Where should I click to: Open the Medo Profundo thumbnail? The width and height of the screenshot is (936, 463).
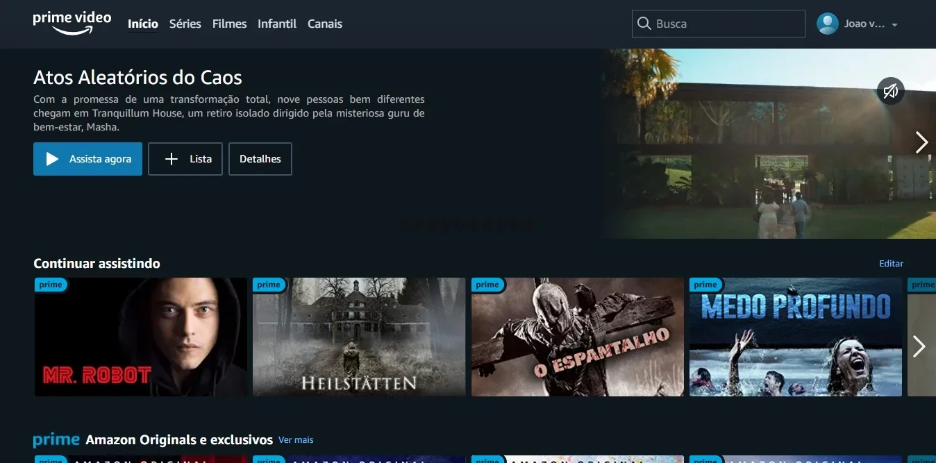click(x=796, y=337)
